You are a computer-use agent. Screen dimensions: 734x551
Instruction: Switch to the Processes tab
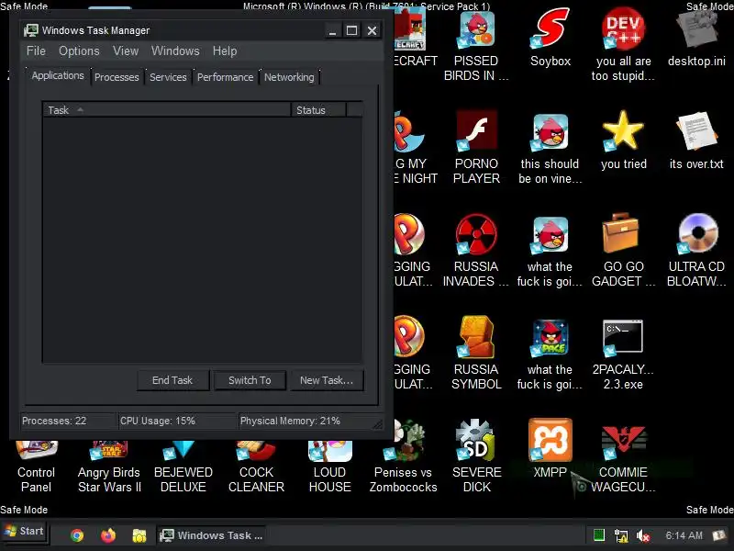point(117,77)
